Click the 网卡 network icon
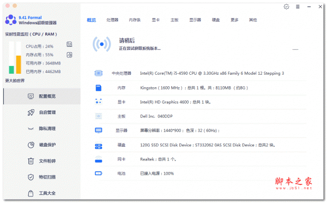This screenshot has width=327, height=203. (99, 159)
